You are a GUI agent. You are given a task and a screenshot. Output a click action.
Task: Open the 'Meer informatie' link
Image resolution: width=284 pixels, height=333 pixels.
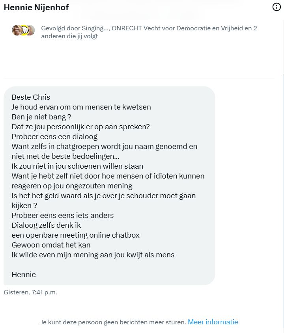coord(213,322)
